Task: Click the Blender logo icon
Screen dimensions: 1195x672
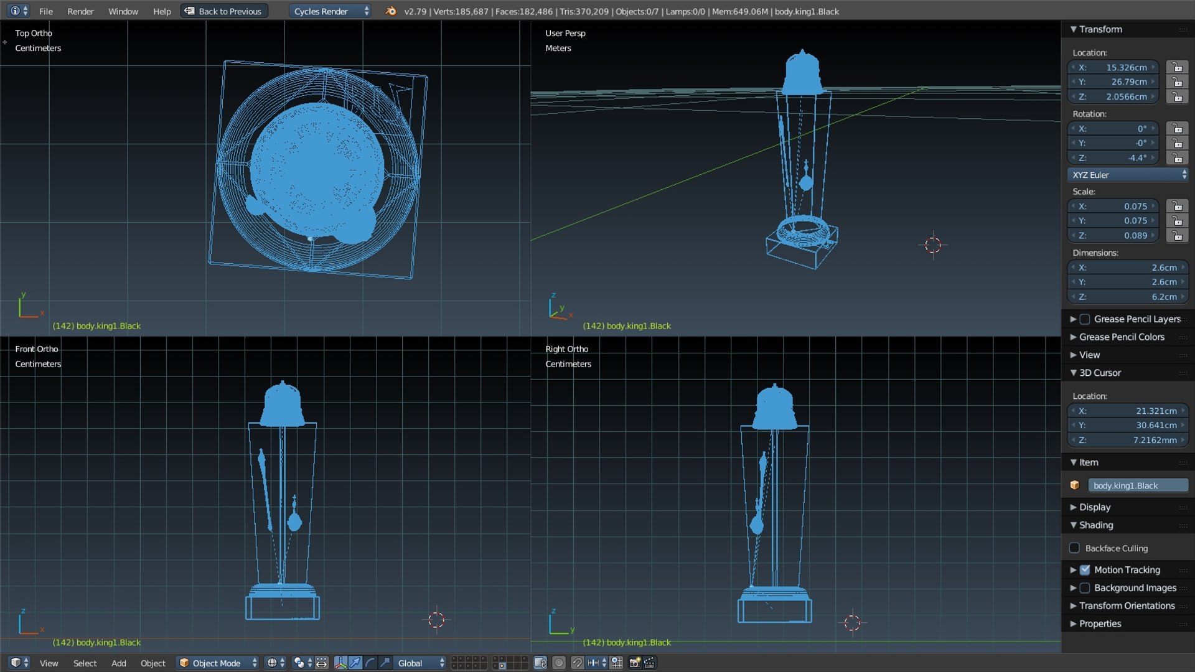Action: click(391, 11)
